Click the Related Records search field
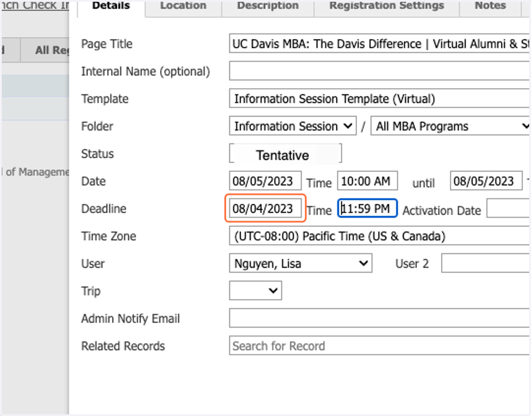This screenshot has width=531, height=416. point(380,346)
